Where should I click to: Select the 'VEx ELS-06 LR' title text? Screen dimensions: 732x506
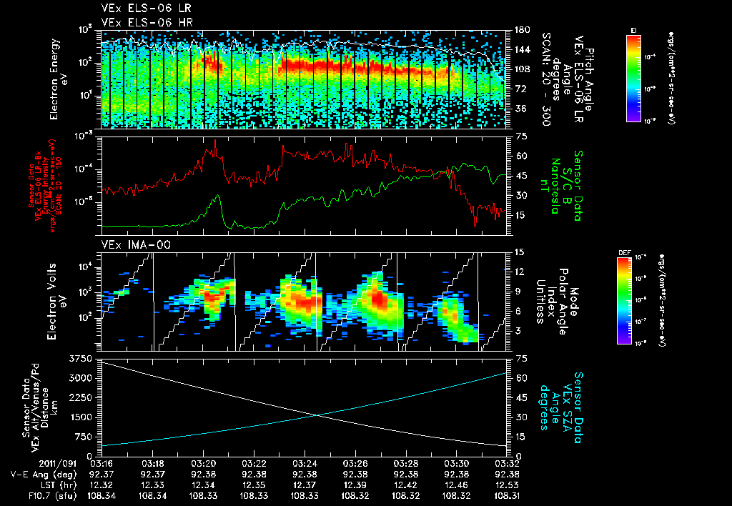click(x=146, y=9)
